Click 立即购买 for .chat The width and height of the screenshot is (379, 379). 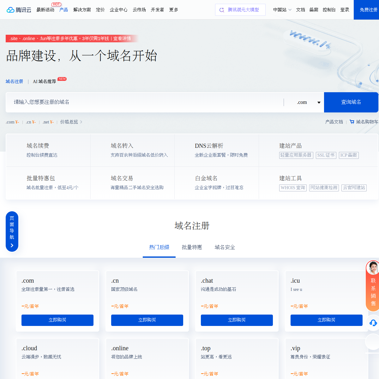pyautogui.click(x=237, y=320)
